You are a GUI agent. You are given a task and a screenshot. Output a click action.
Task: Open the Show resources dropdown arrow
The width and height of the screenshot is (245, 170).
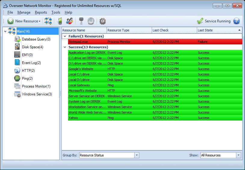pyautogui.click(x=238, y=155)
